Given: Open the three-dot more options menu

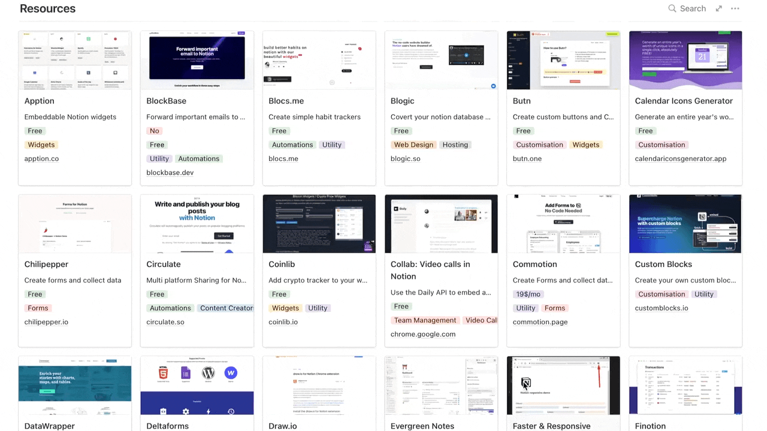Looking at the screenshot, I should click(735, 8).
